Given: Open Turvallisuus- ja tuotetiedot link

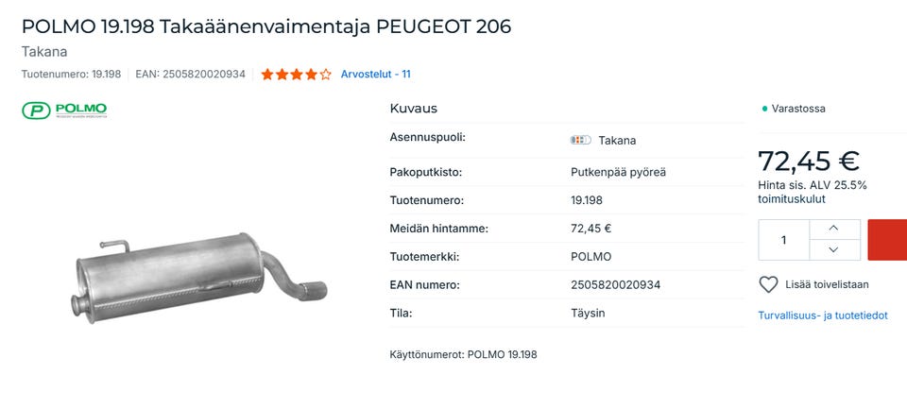Looking at the screenshot, I should tap(822, 315).
